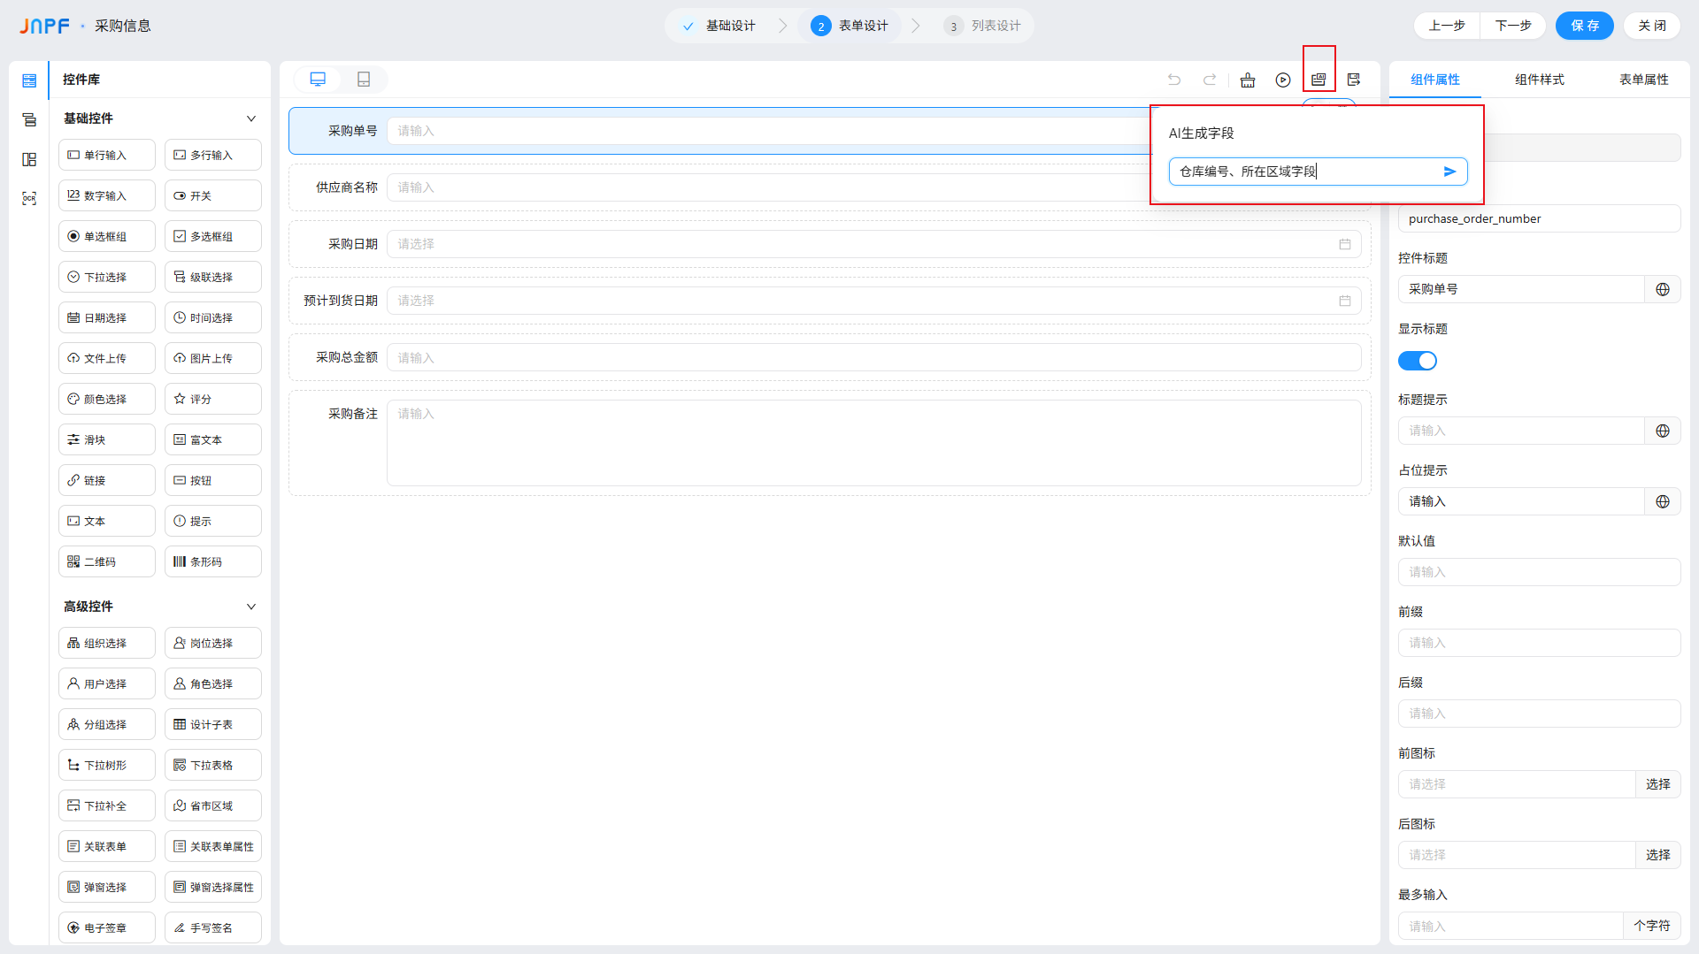Open the 采购日期 date picker
1699x954 pixels.
click(873, 244)
